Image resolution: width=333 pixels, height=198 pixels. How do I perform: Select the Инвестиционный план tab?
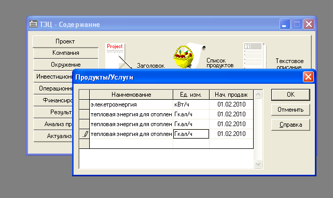[x=53, y=77]
